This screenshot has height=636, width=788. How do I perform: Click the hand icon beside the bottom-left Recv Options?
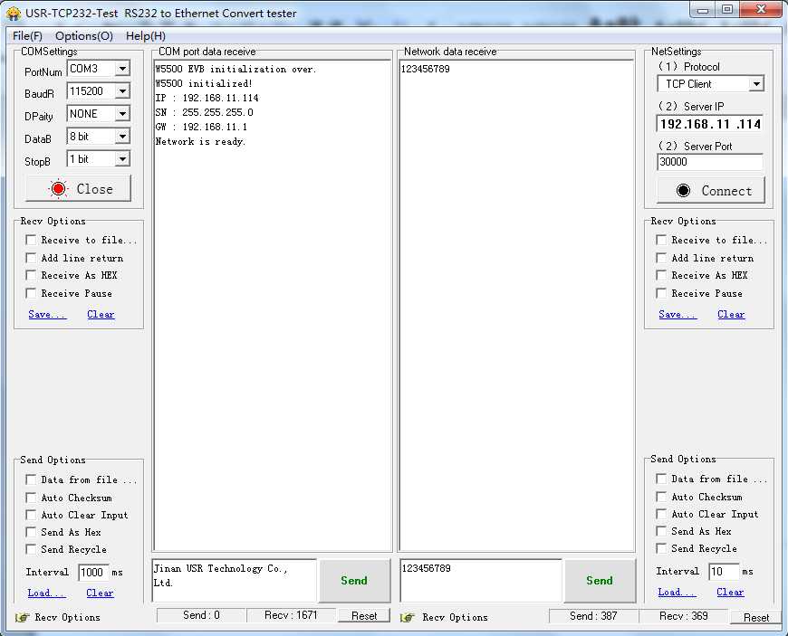pos(22,617)
